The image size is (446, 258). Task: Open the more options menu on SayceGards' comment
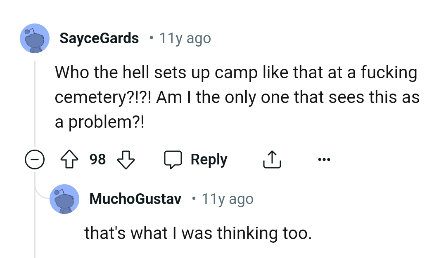[x=325, y=159]
